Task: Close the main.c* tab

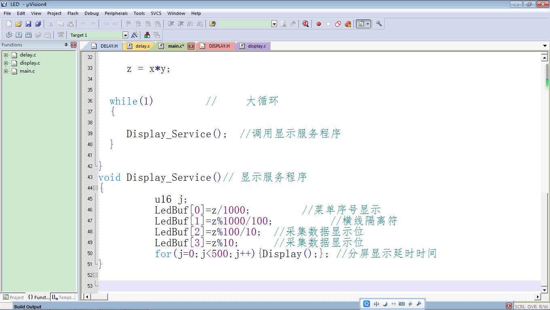Action: 191,46
